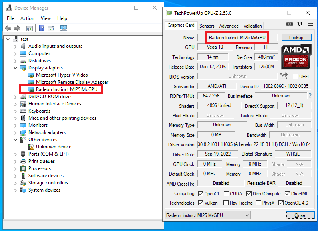
Task: Open the View menu in Device Manager
Action: pos(46,18)
